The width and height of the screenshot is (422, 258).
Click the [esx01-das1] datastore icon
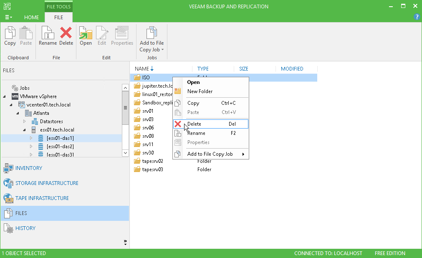(x=40, y=138)
